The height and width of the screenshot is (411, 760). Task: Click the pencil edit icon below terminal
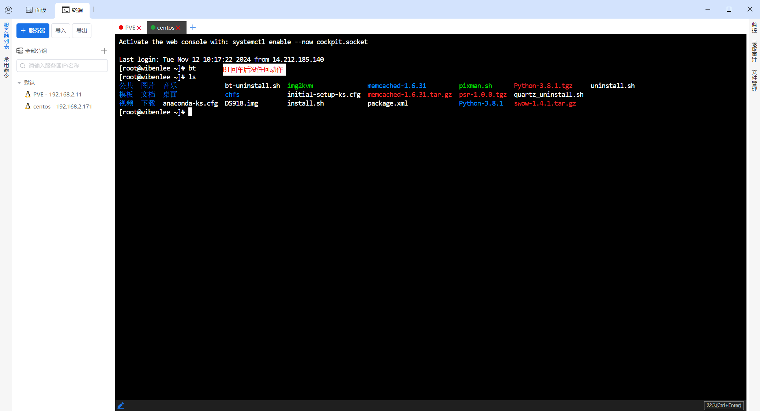121,405
